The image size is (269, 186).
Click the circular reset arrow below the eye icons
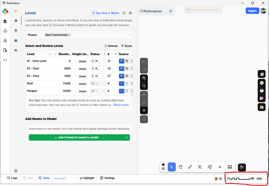144,119
